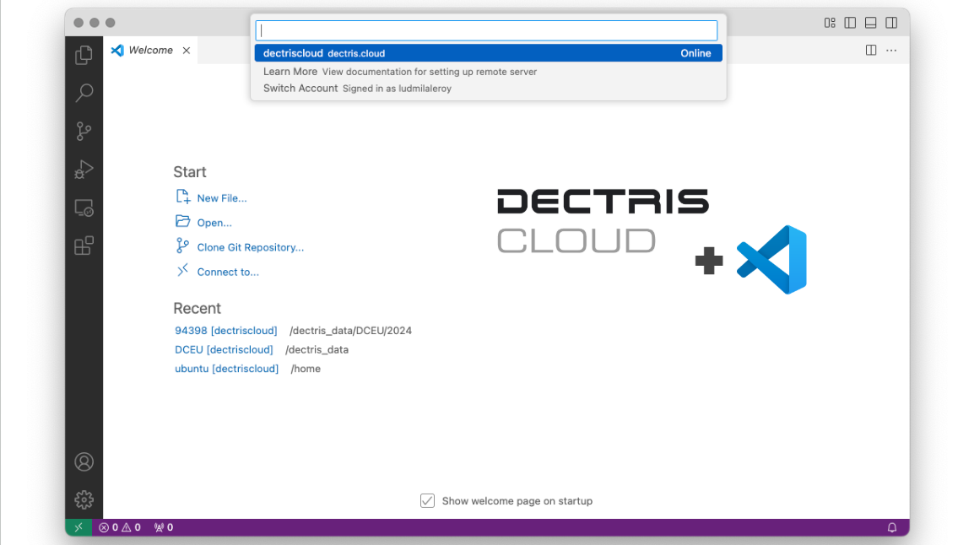Click the folder icon beside Open...
The height and width of the screenshot is (545, 958).
coord(182,221)
